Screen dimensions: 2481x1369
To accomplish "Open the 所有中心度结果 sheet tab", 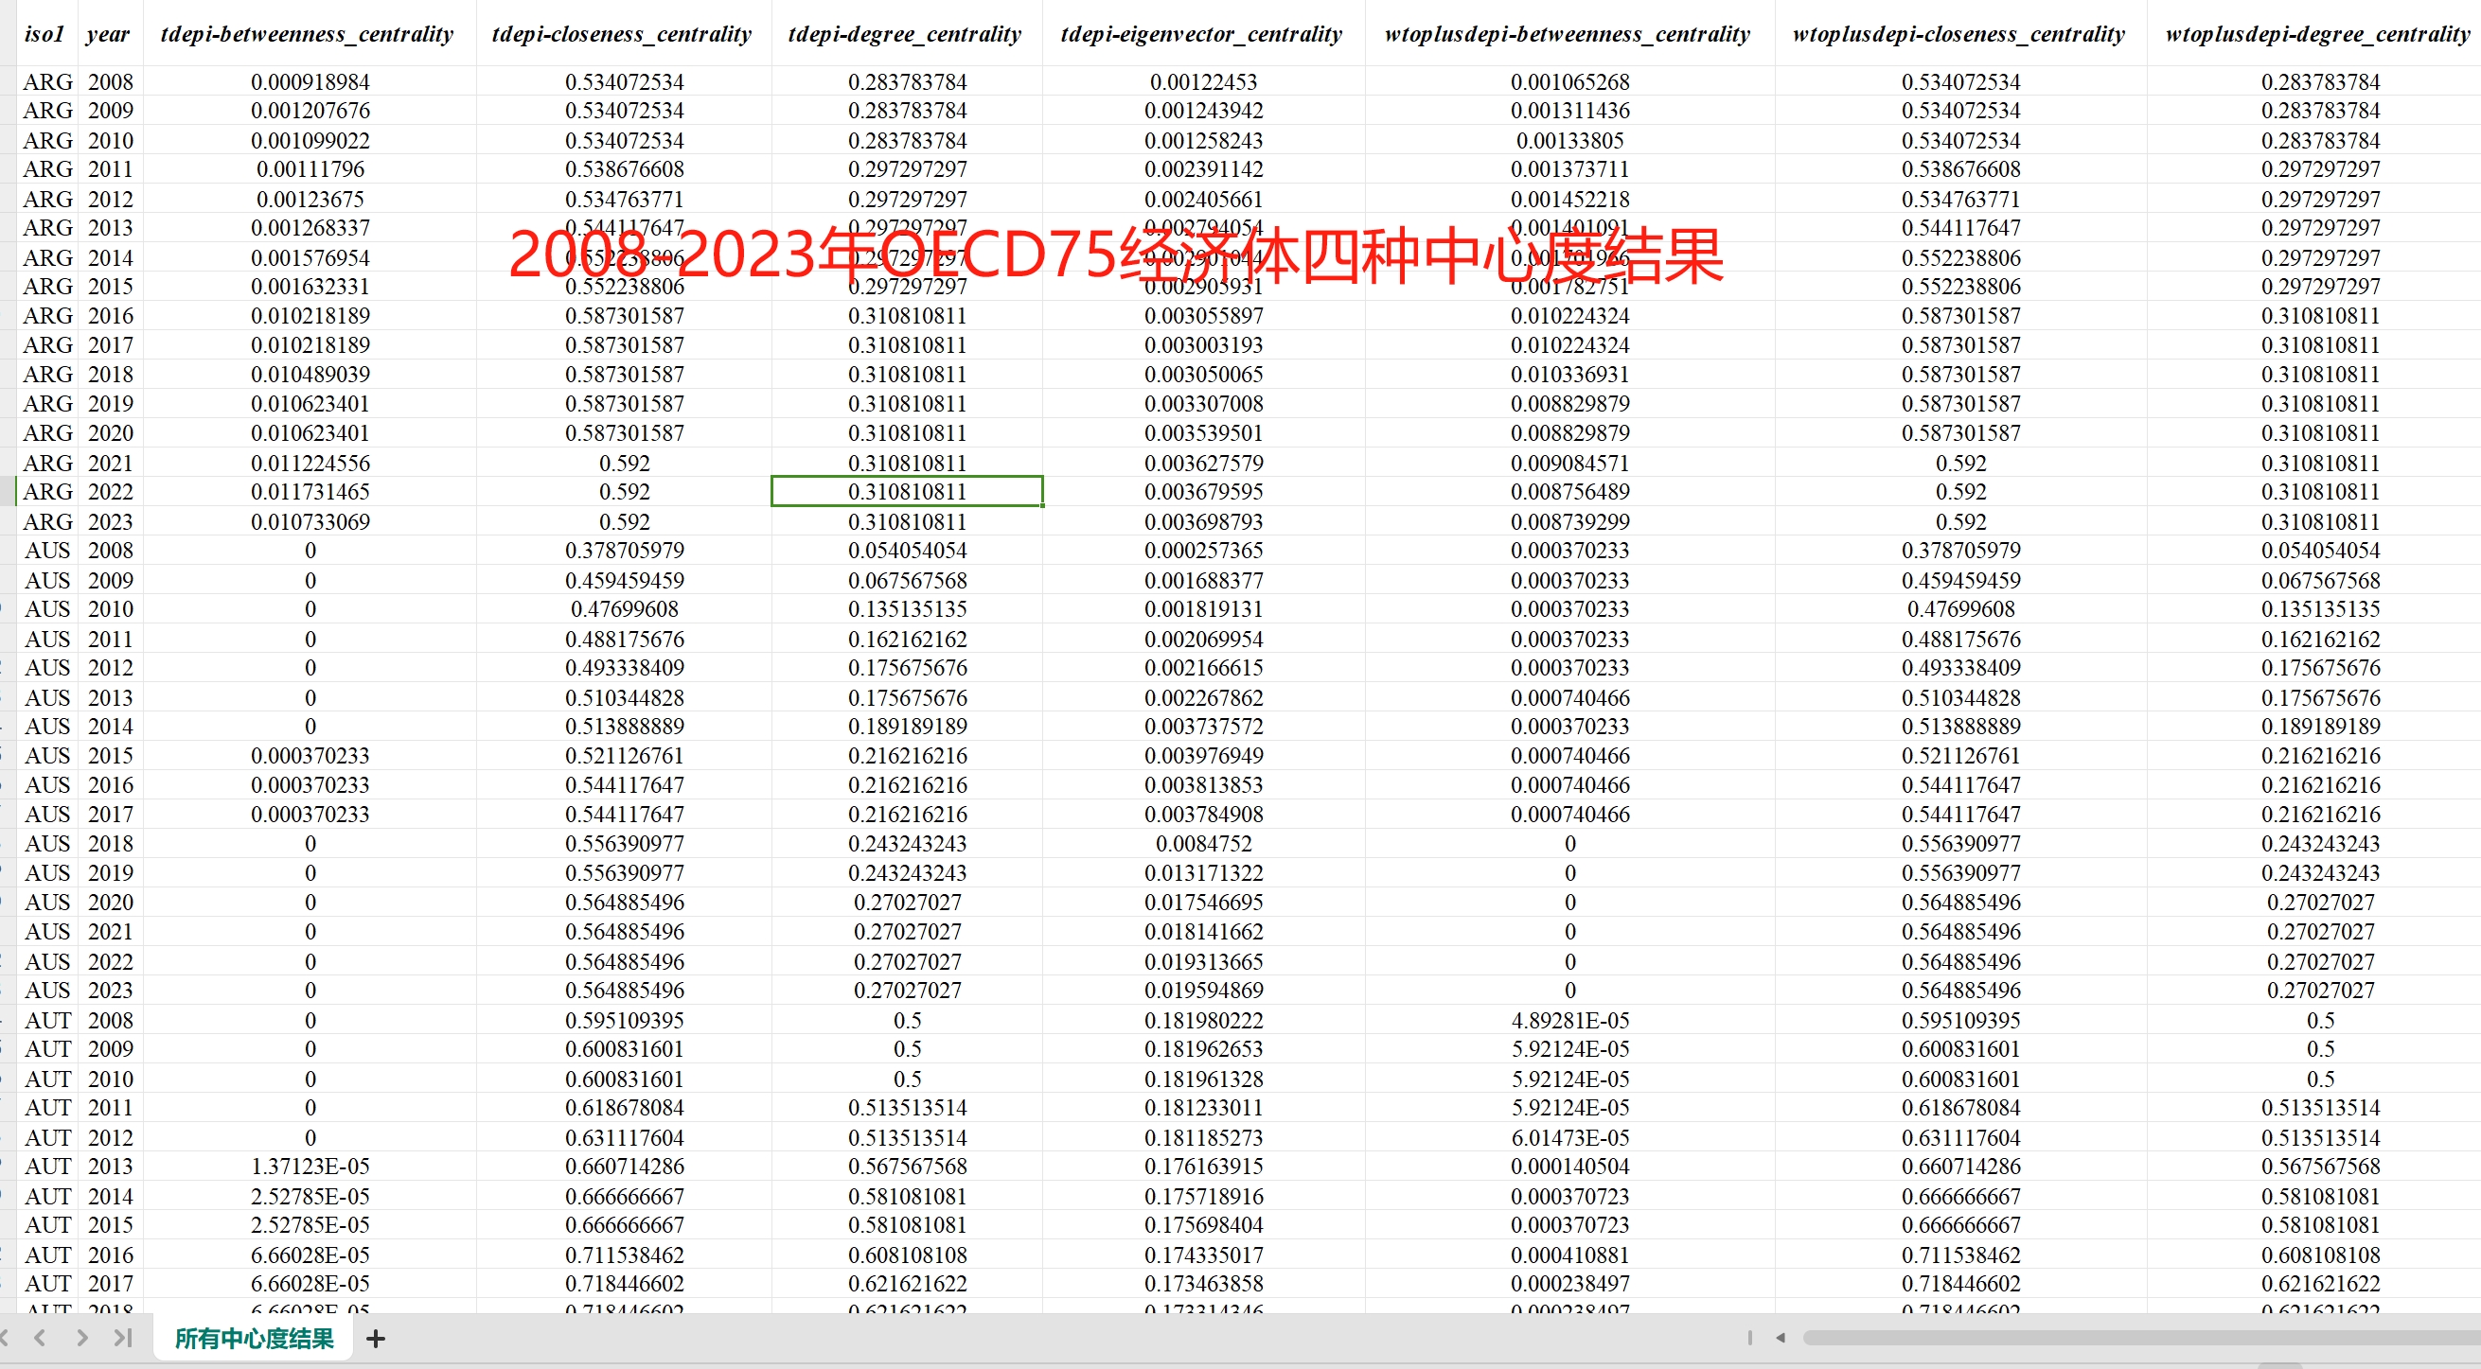I will [255, 1338].
